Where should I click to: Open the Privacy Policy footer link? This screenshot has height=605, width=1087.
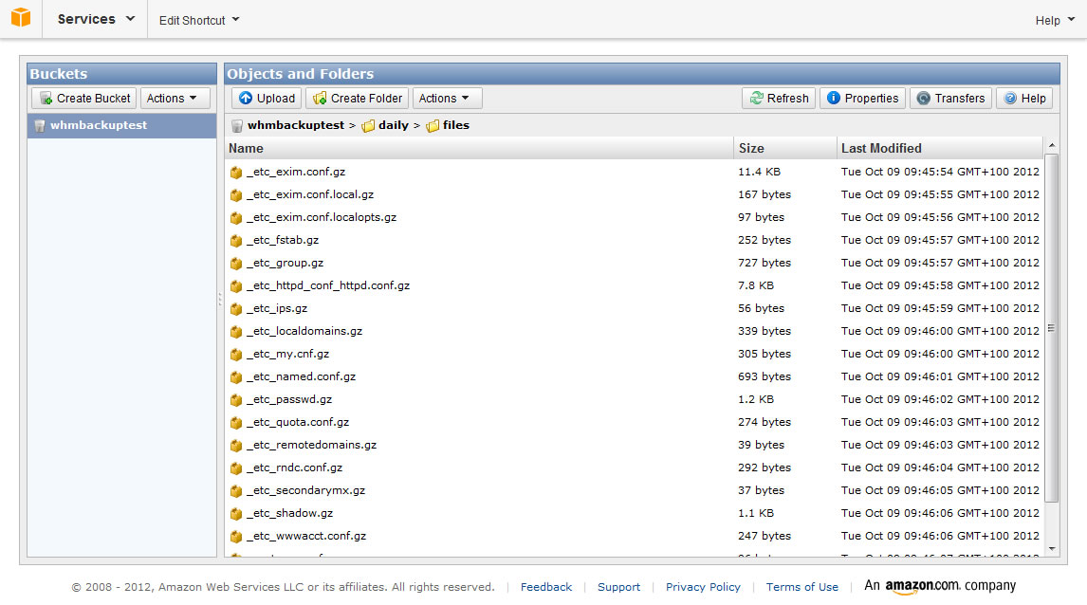(x=703, y=587)
